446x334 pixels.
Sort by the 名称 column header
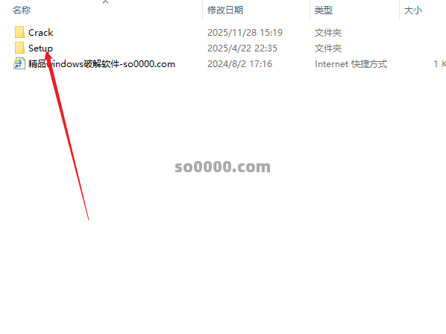[22, 10]
